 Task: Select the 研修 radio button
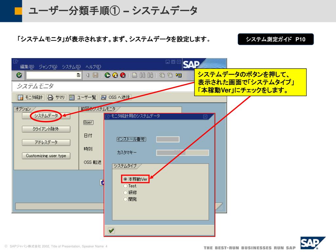click(x=125, y=193)
